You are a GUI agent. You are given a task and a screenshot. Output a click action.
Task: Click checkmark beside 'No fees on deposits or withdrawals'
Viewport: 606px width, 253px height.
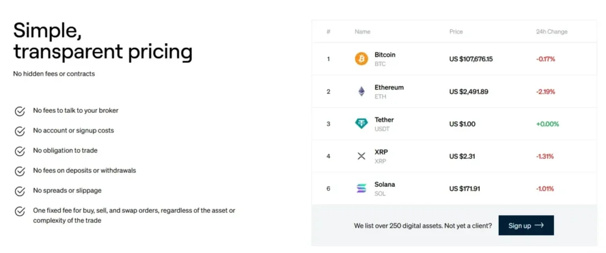coord(20,171)
